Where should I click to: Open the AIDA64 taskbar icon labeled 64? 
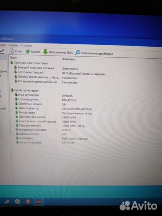click(x=38, y=202)
